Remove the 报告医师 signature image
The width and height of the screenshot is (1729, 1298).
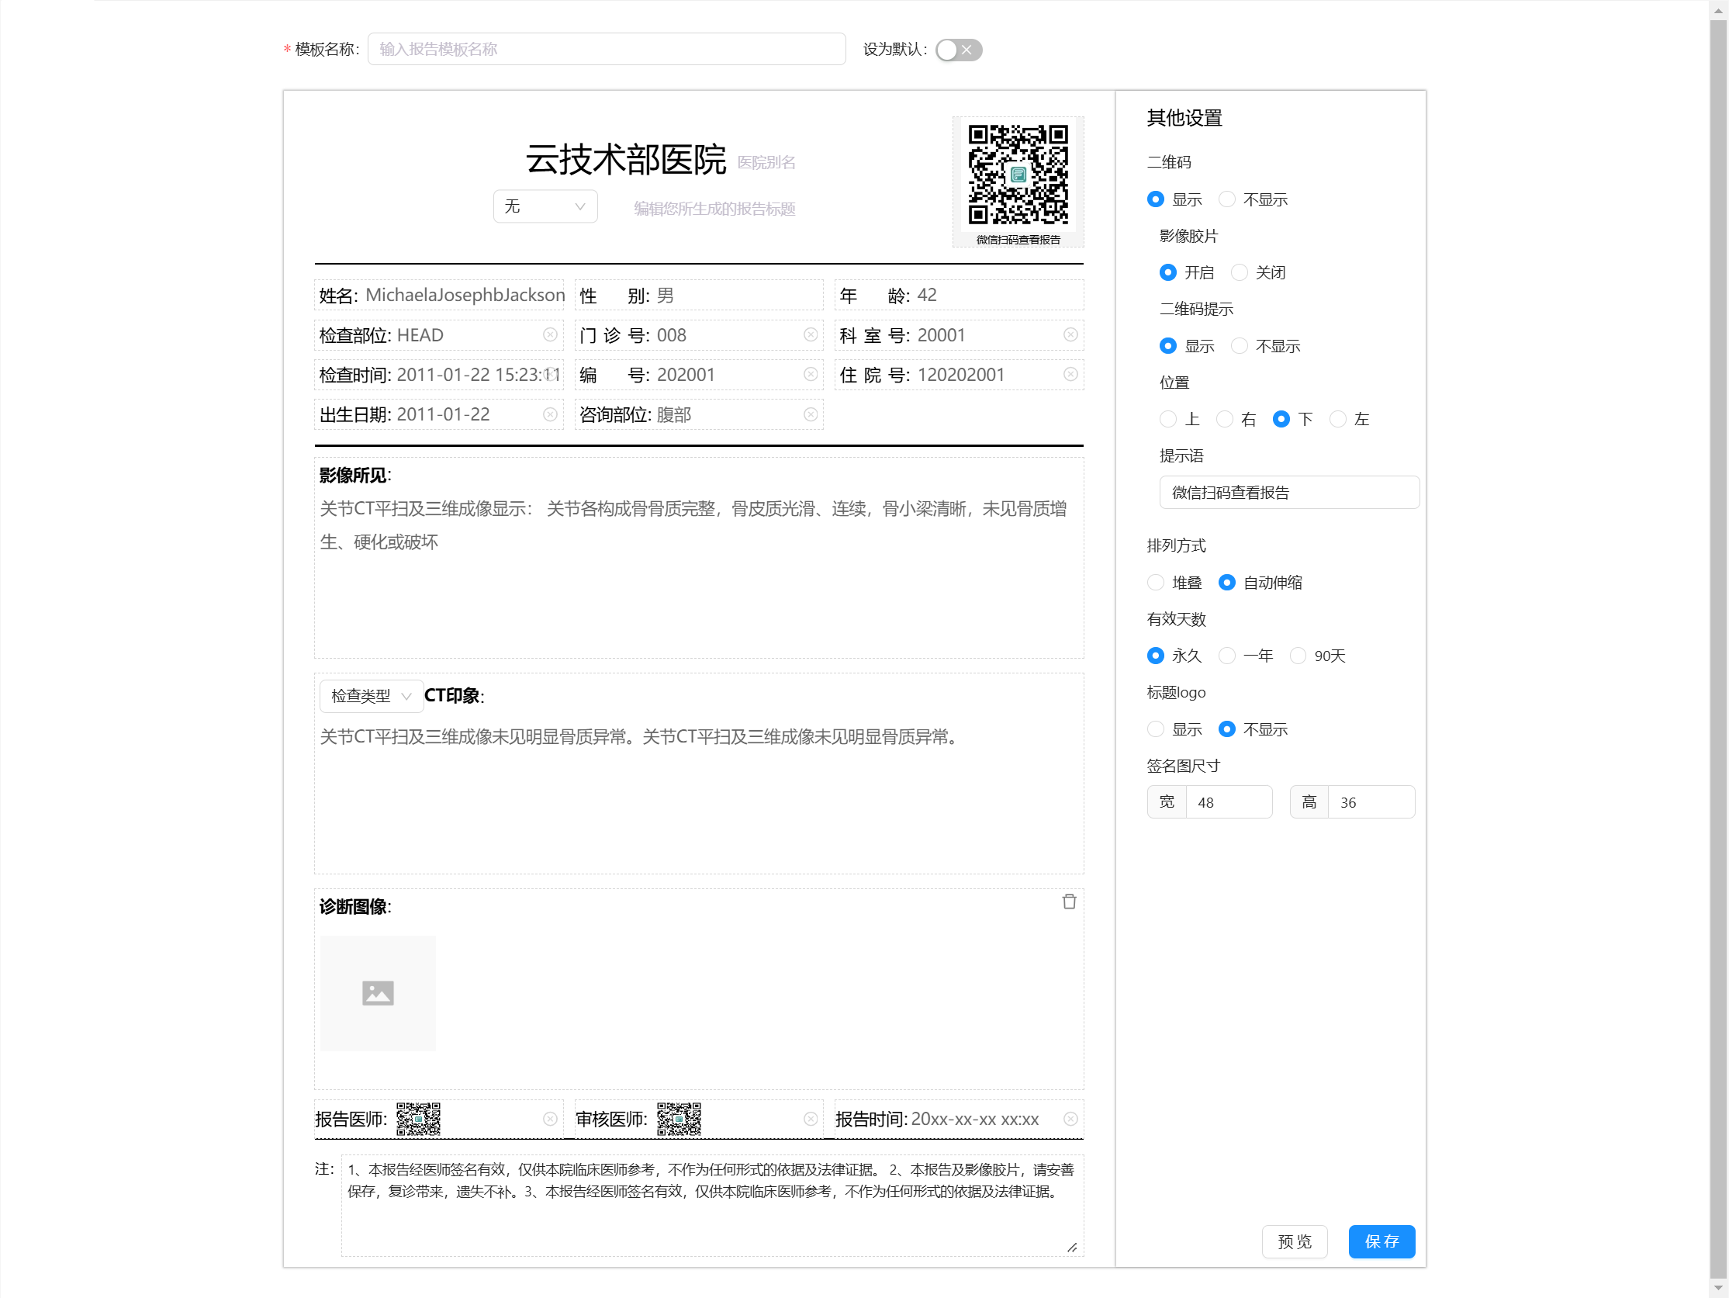pos(549,1118)
